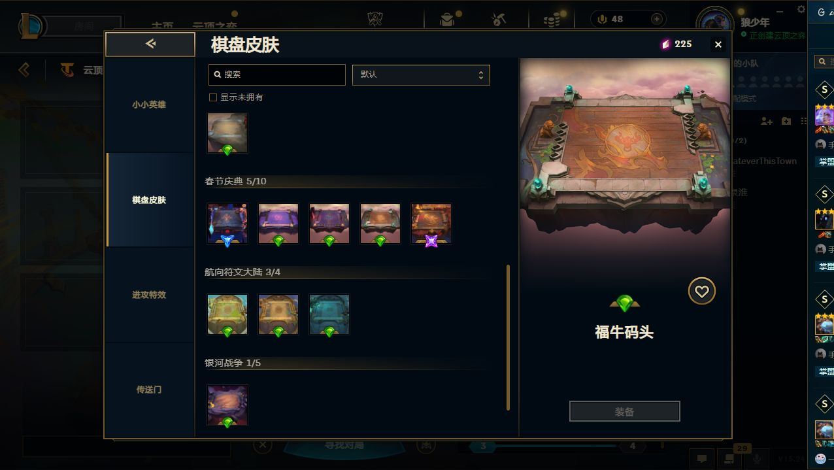Choose the teal arena in 航向符文大陆
The image size is (834, 470).
(x=329, y=314)
